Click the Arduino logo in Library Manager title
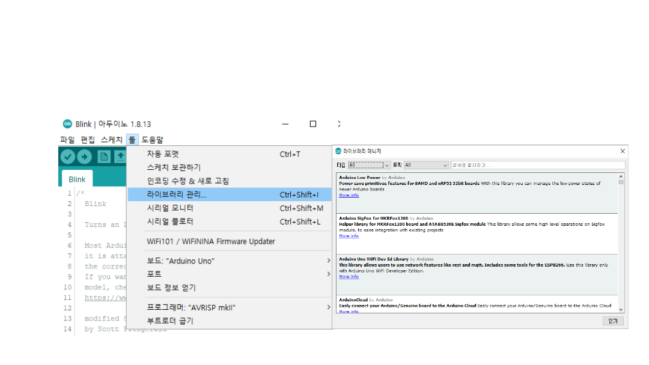The image size is (649, 365). tap(338, 151)
